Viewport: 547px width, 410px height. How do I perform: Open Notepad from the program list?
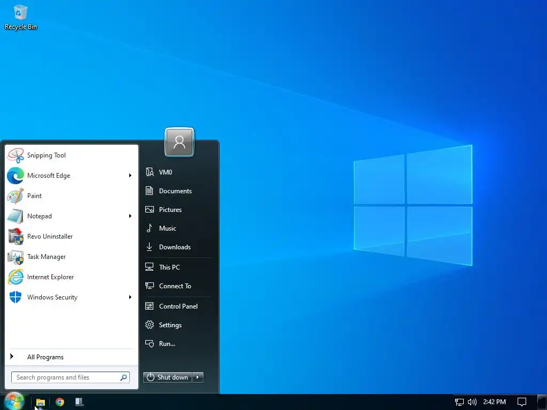(66, 216)
